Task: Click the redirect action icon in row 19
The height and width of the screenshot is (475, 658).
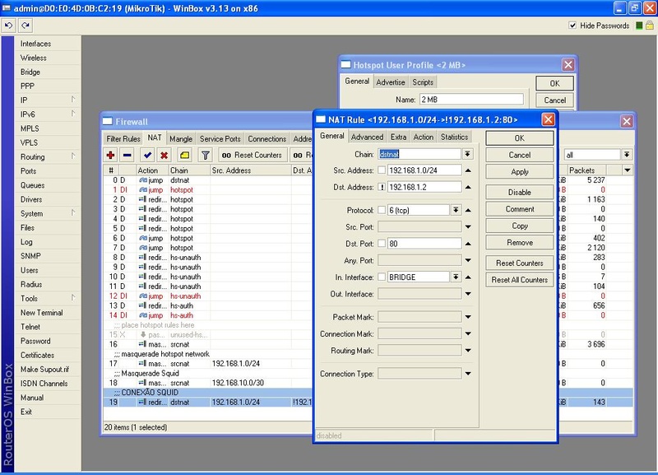Action: point(143,402)
